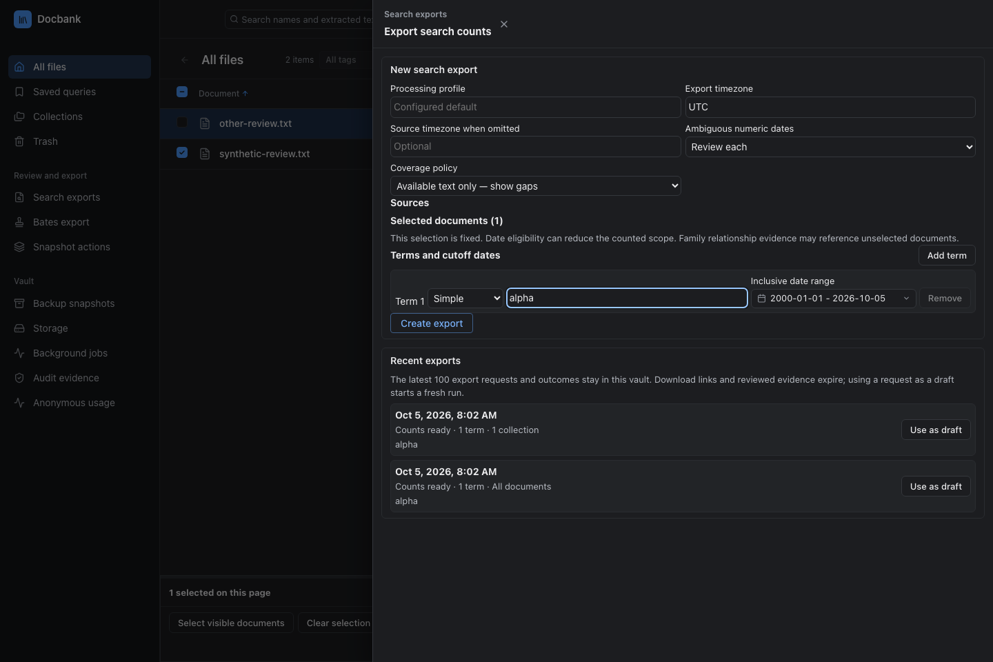Toggle the select-all header checkbox
This screenshot has width=993, height=662.
(x=182, y=92)
